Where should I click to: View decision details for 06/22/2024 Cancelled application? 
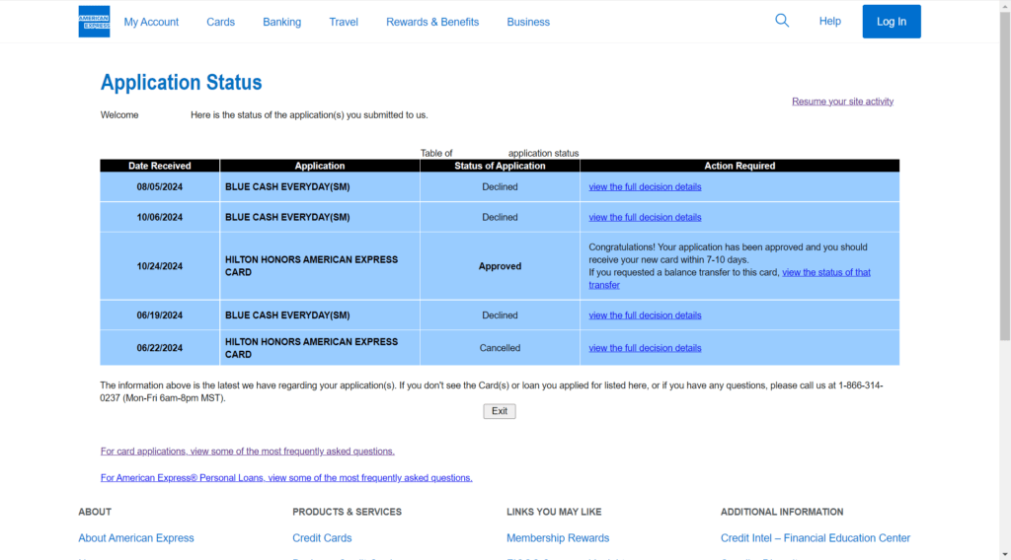[645, 348]
